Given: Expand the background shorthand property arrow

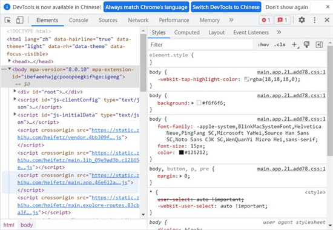Looking at the screenshot, I should (x=193, y=103).
